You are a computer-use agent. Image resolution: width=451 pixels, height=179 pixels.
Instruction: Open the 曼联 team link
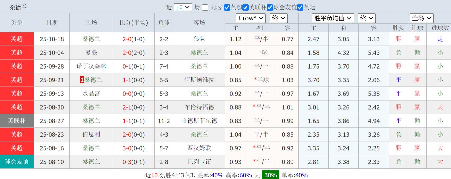coord(91,53)
